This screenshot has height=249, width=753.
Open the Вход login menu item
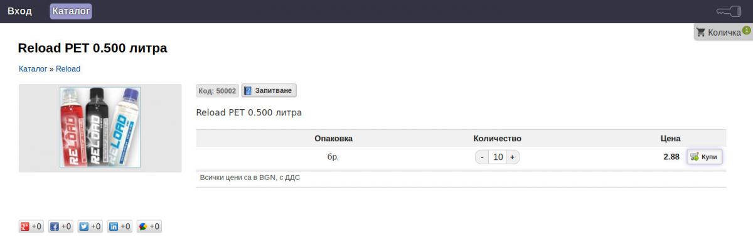click(x=19, y=11)
